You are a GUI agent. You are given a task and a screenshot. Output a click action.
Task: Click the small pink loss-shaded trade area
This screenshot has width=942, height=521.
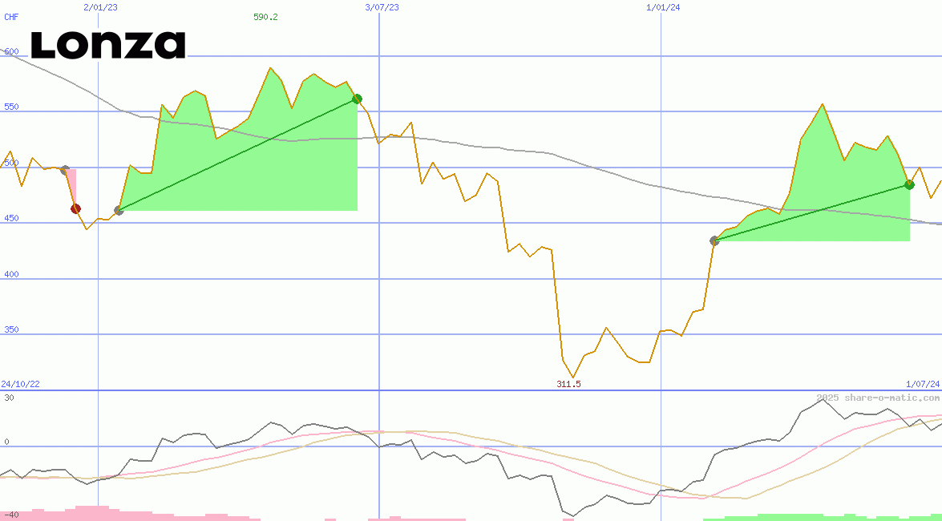pos(72,184)
